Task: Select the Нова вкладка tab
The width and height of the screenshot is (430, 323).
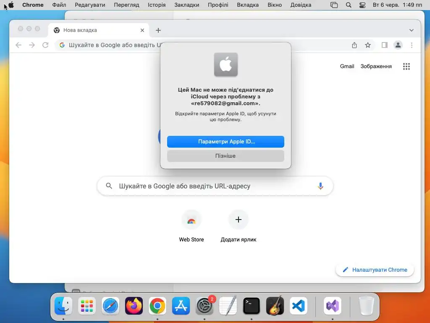Action: (x=99, y=30)
